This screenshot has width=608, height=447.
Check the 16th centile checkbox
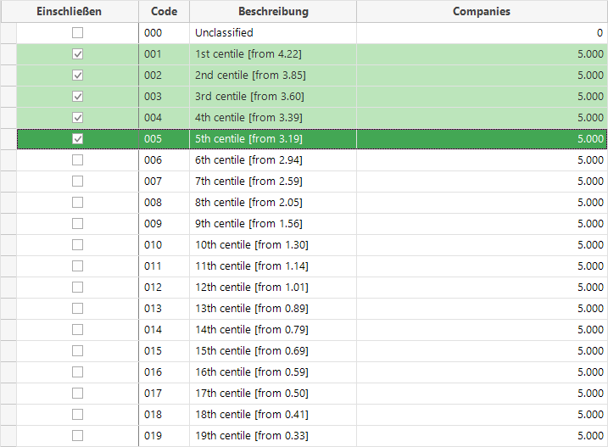pos(77,372)
